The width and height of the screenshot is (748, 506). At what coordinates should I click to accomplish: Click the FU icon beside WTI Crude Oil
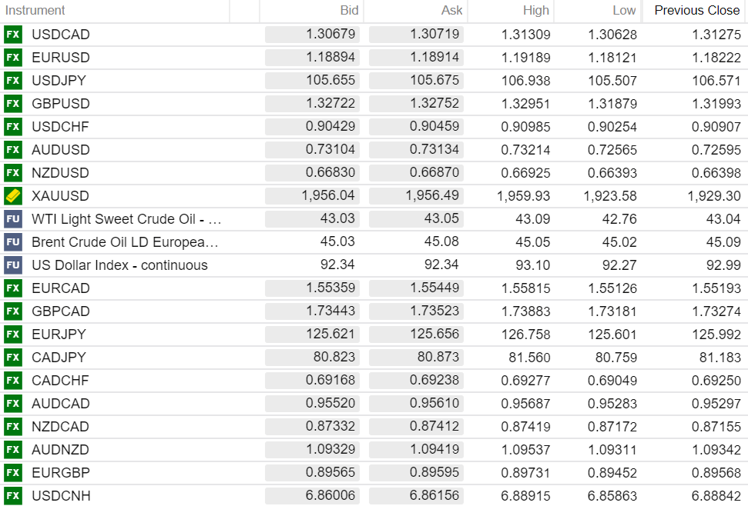coord(12,219)
